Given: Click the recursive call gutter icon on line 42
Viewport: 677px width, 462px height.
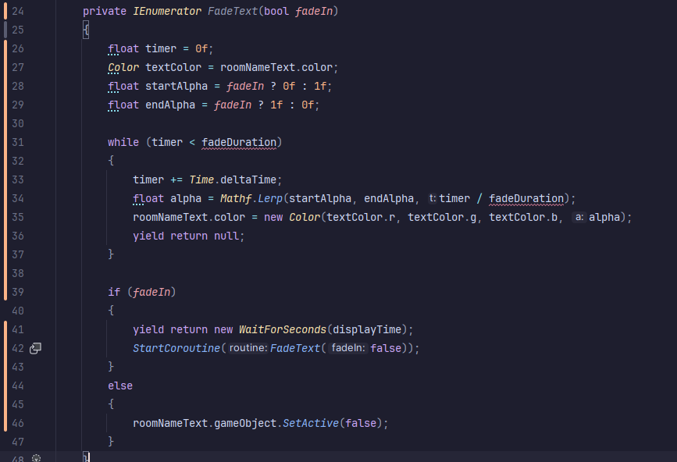Looking at the screenshot, I should pyautogui.click(x=35, y=348).
